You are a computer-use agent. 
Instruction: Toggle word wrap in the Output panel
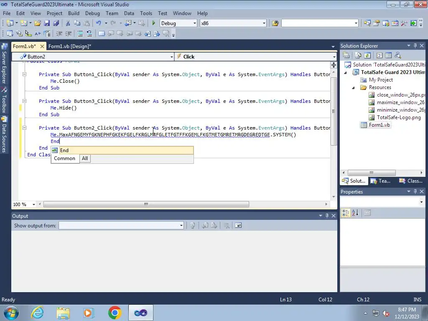point(238,225)
